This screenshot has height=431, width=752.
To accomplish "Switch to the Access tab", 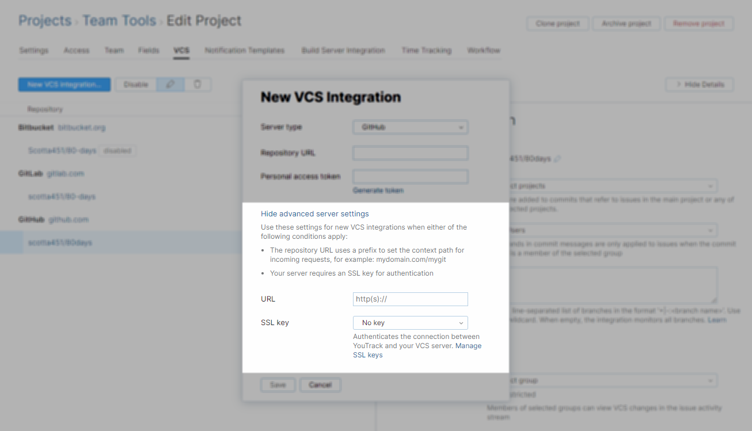I will (x=77, y=51).
